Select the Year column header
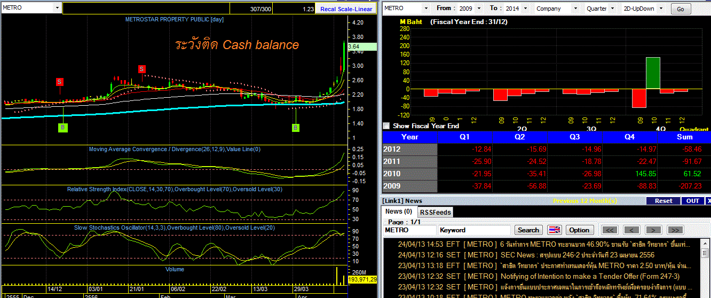The image size is (711, 298). [409, 137]
